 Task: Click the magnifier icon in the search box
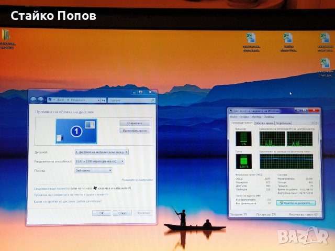[x=153, y=100]
